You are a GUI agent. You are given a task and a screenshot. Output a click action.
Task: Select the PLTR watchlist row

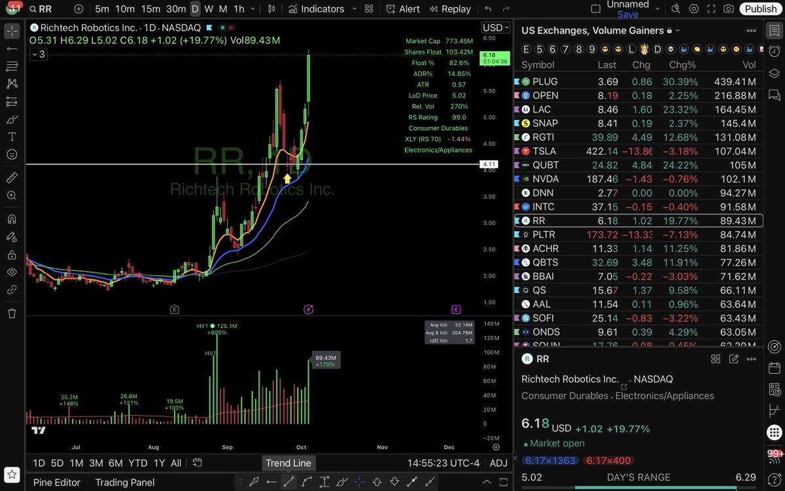pos(638,234)
